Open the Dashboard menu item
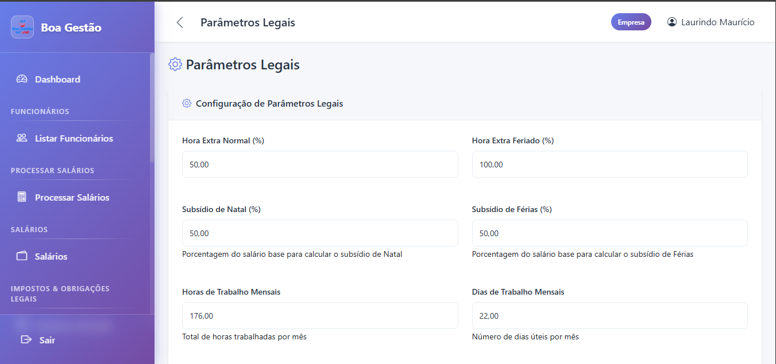The width and height of the screenshot is (776, 364). coord(57,79)
